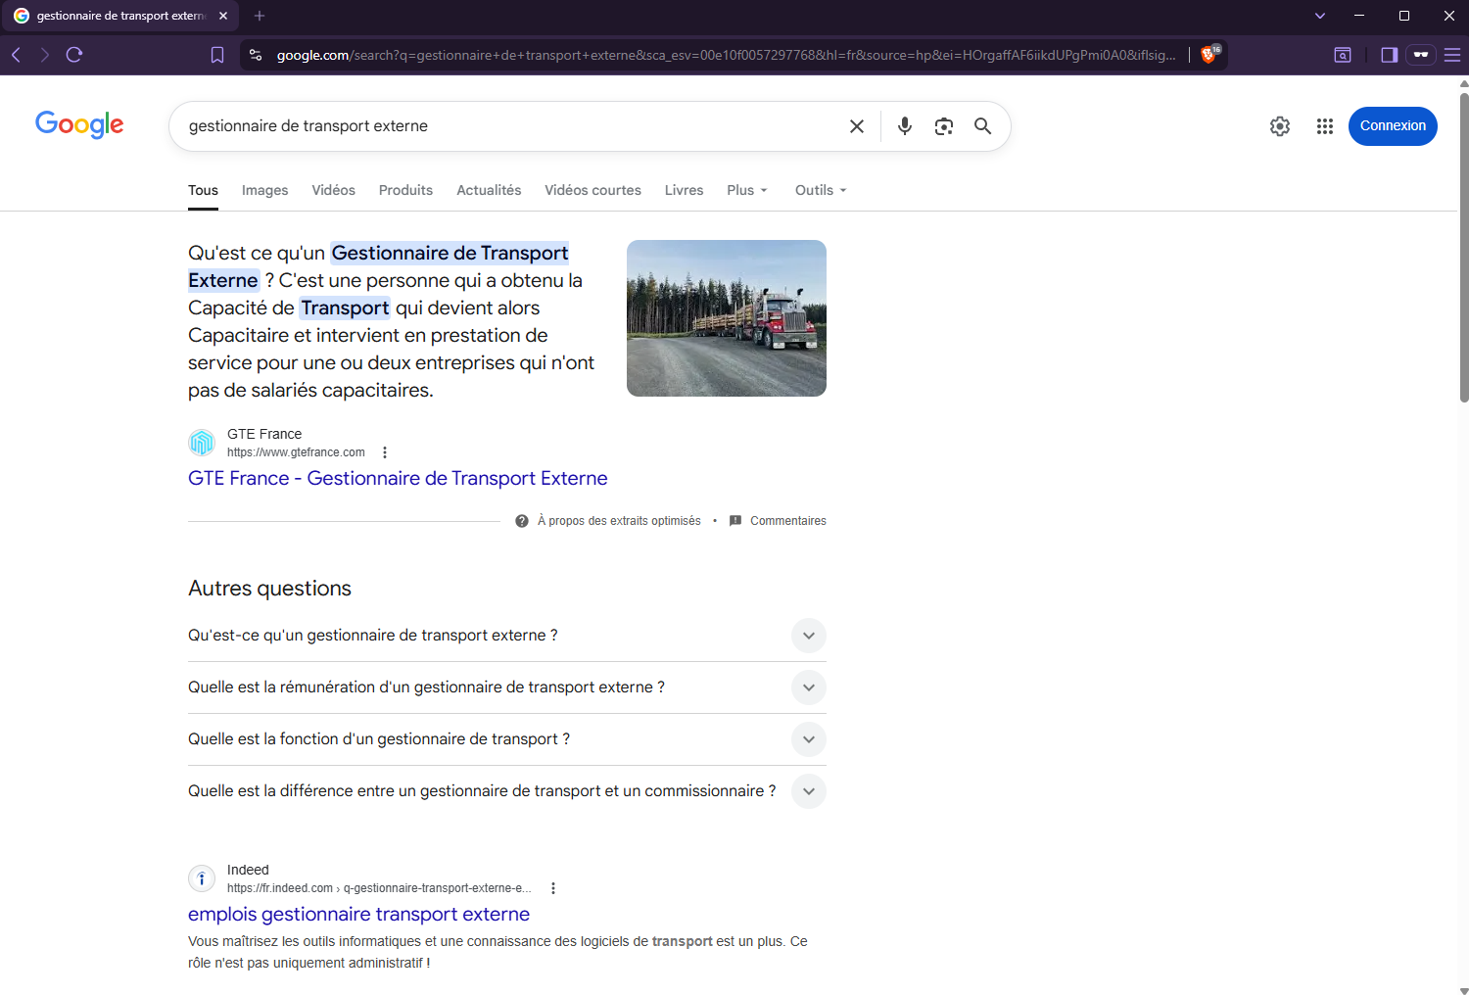This screenshot has width=1469, height=995.
Task: Open the settings gear icon
Action: coord(1280,126)
